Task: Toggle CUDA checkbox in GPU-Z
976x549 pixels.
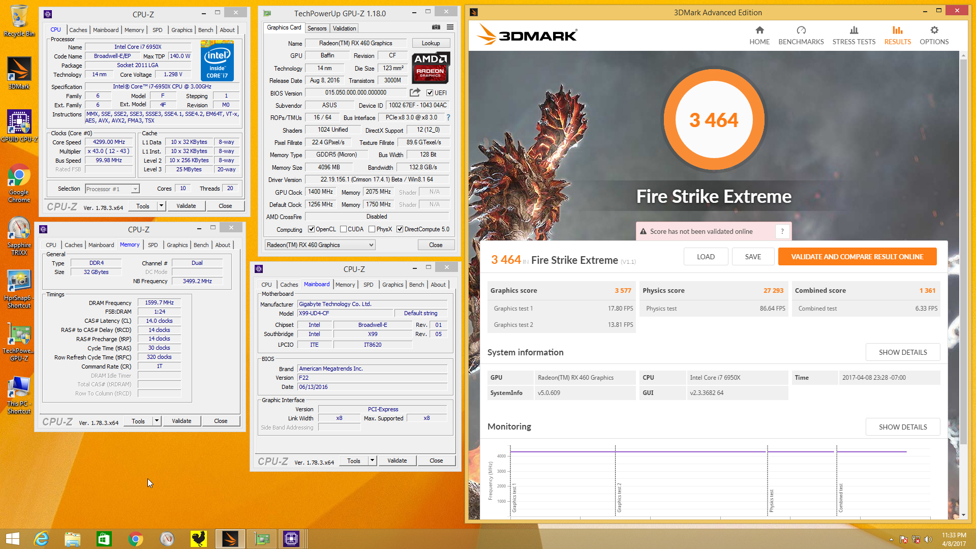Action: click(x=343, y=229)
